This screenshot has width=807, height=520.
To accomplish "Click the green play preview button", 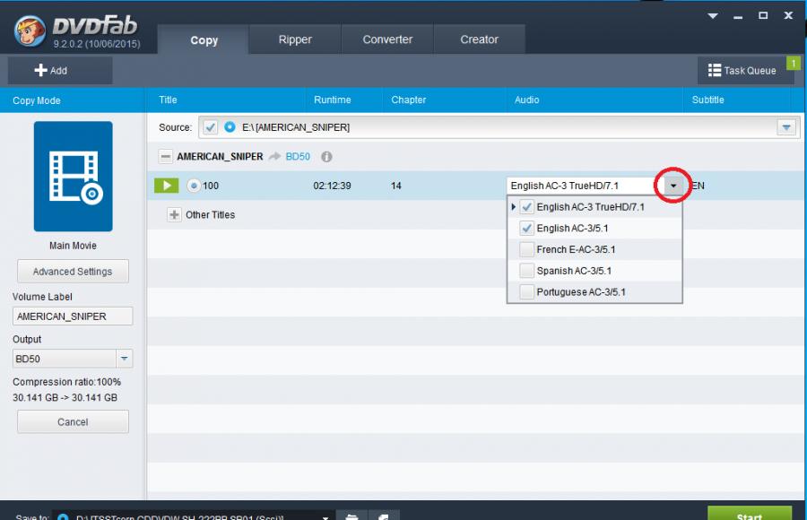I will [x=167, y=186].
